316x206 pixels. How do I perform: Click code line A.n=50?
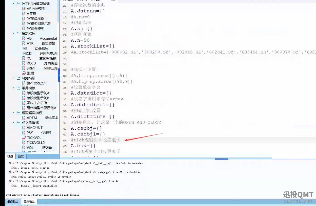pyautogui.click(x=80, y=40)
